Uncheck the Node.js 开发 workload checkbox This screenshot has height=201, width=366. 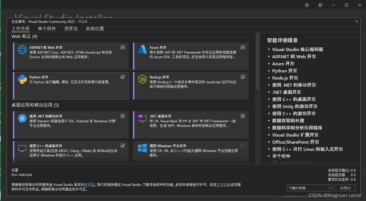pyautogui.click(x=243, y=77)
